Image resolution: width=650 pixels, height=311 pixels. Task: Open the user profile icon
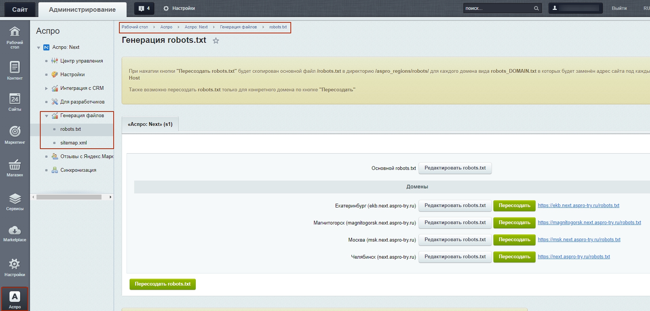(555, 8)
